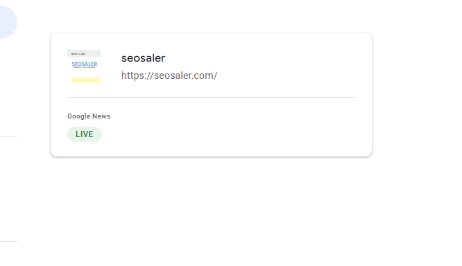Click the blue SEOSALER logo text
This screenshot has width=462, height=266.
click(x=84, y=64)
